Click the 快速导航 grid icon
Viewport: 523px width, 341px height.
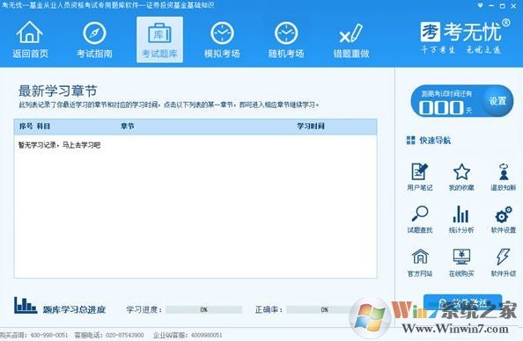(x=410, y=141)
